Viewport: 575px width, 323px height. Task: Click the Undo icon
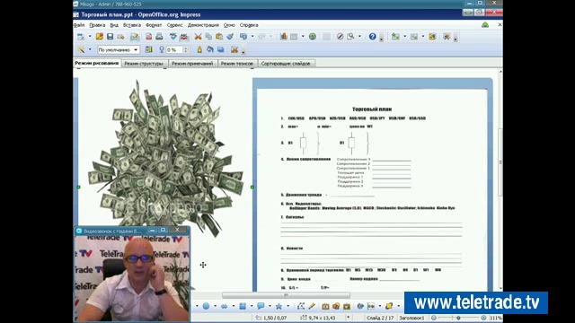[x=243, y=36]
